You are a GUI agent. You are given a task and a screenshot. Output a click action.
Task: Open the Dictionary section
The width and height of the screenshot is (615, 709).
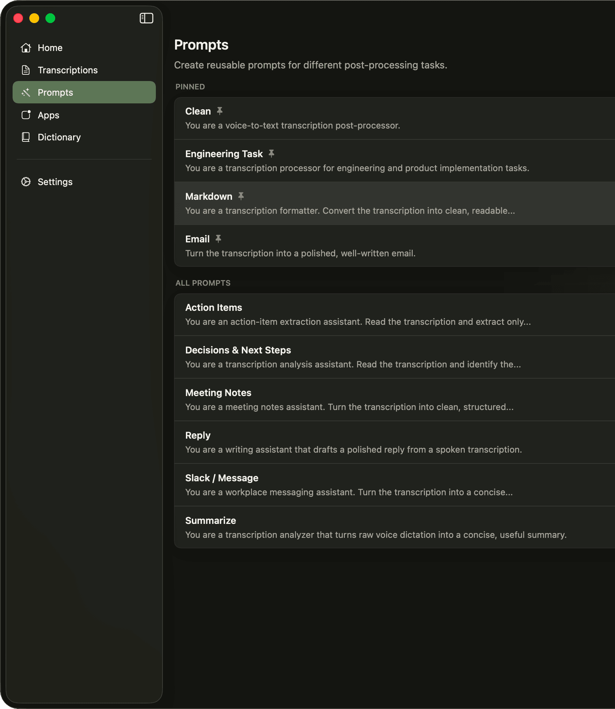(x=59, y=137)
